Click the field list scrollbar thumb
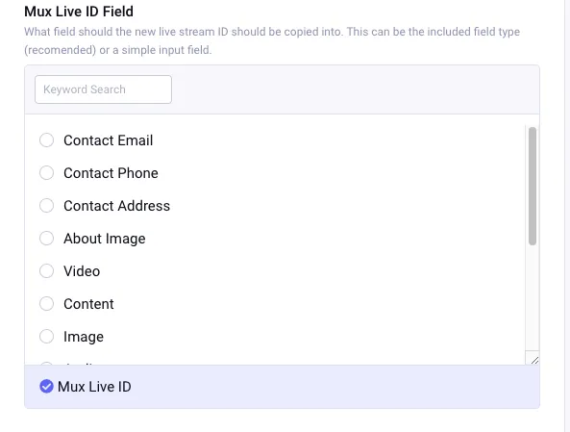 [533, 186]
